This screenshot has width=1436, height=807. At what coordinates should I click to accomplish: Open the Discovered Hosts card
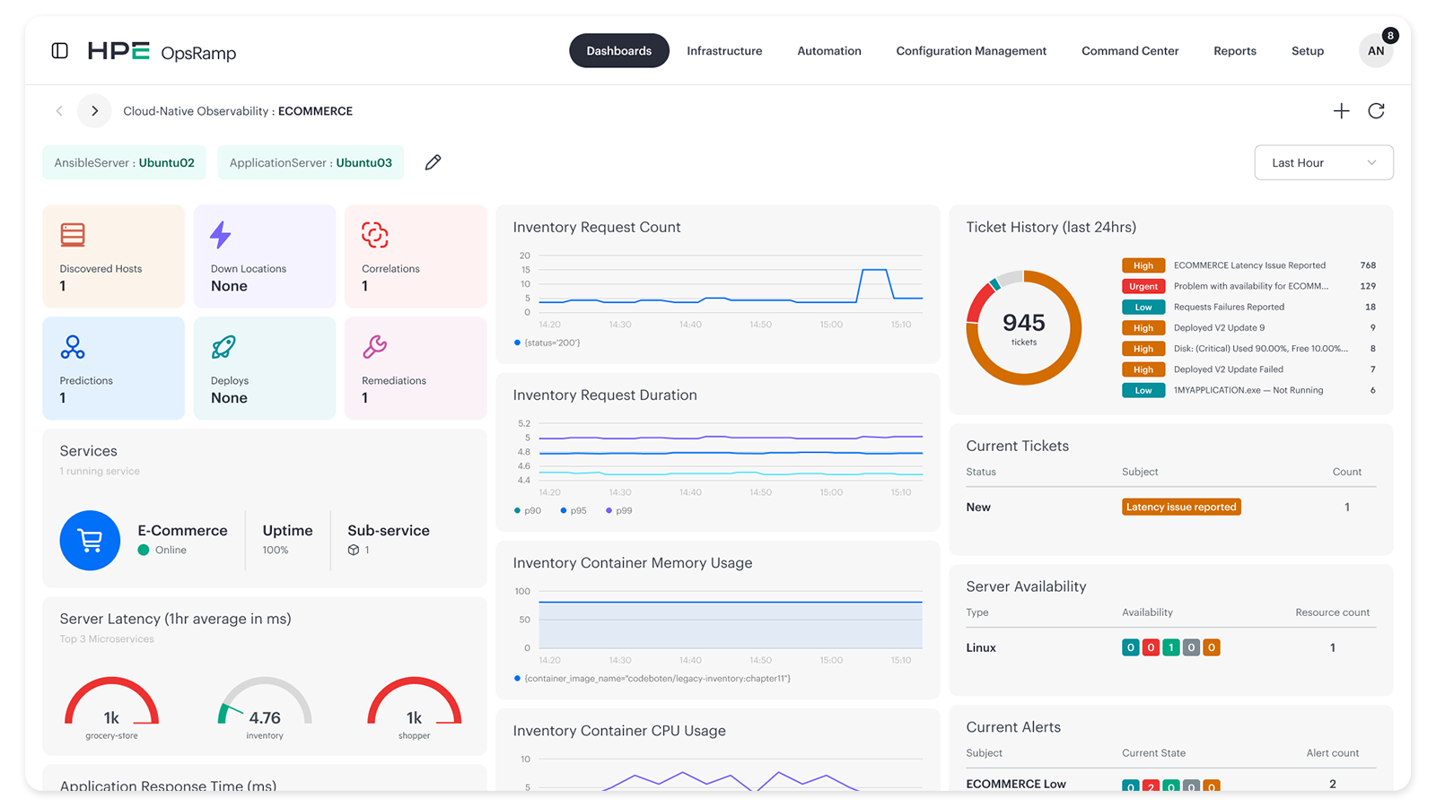point(113,256)
